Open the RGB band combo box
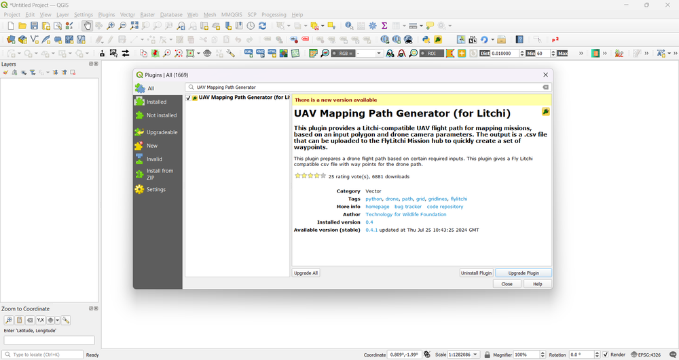The height and width of the screenshot is (360, 679). coord(369,53)
